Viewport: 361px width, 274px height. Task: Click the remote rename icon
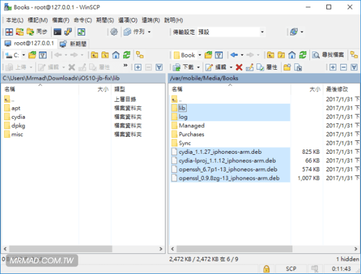point(249,67)
